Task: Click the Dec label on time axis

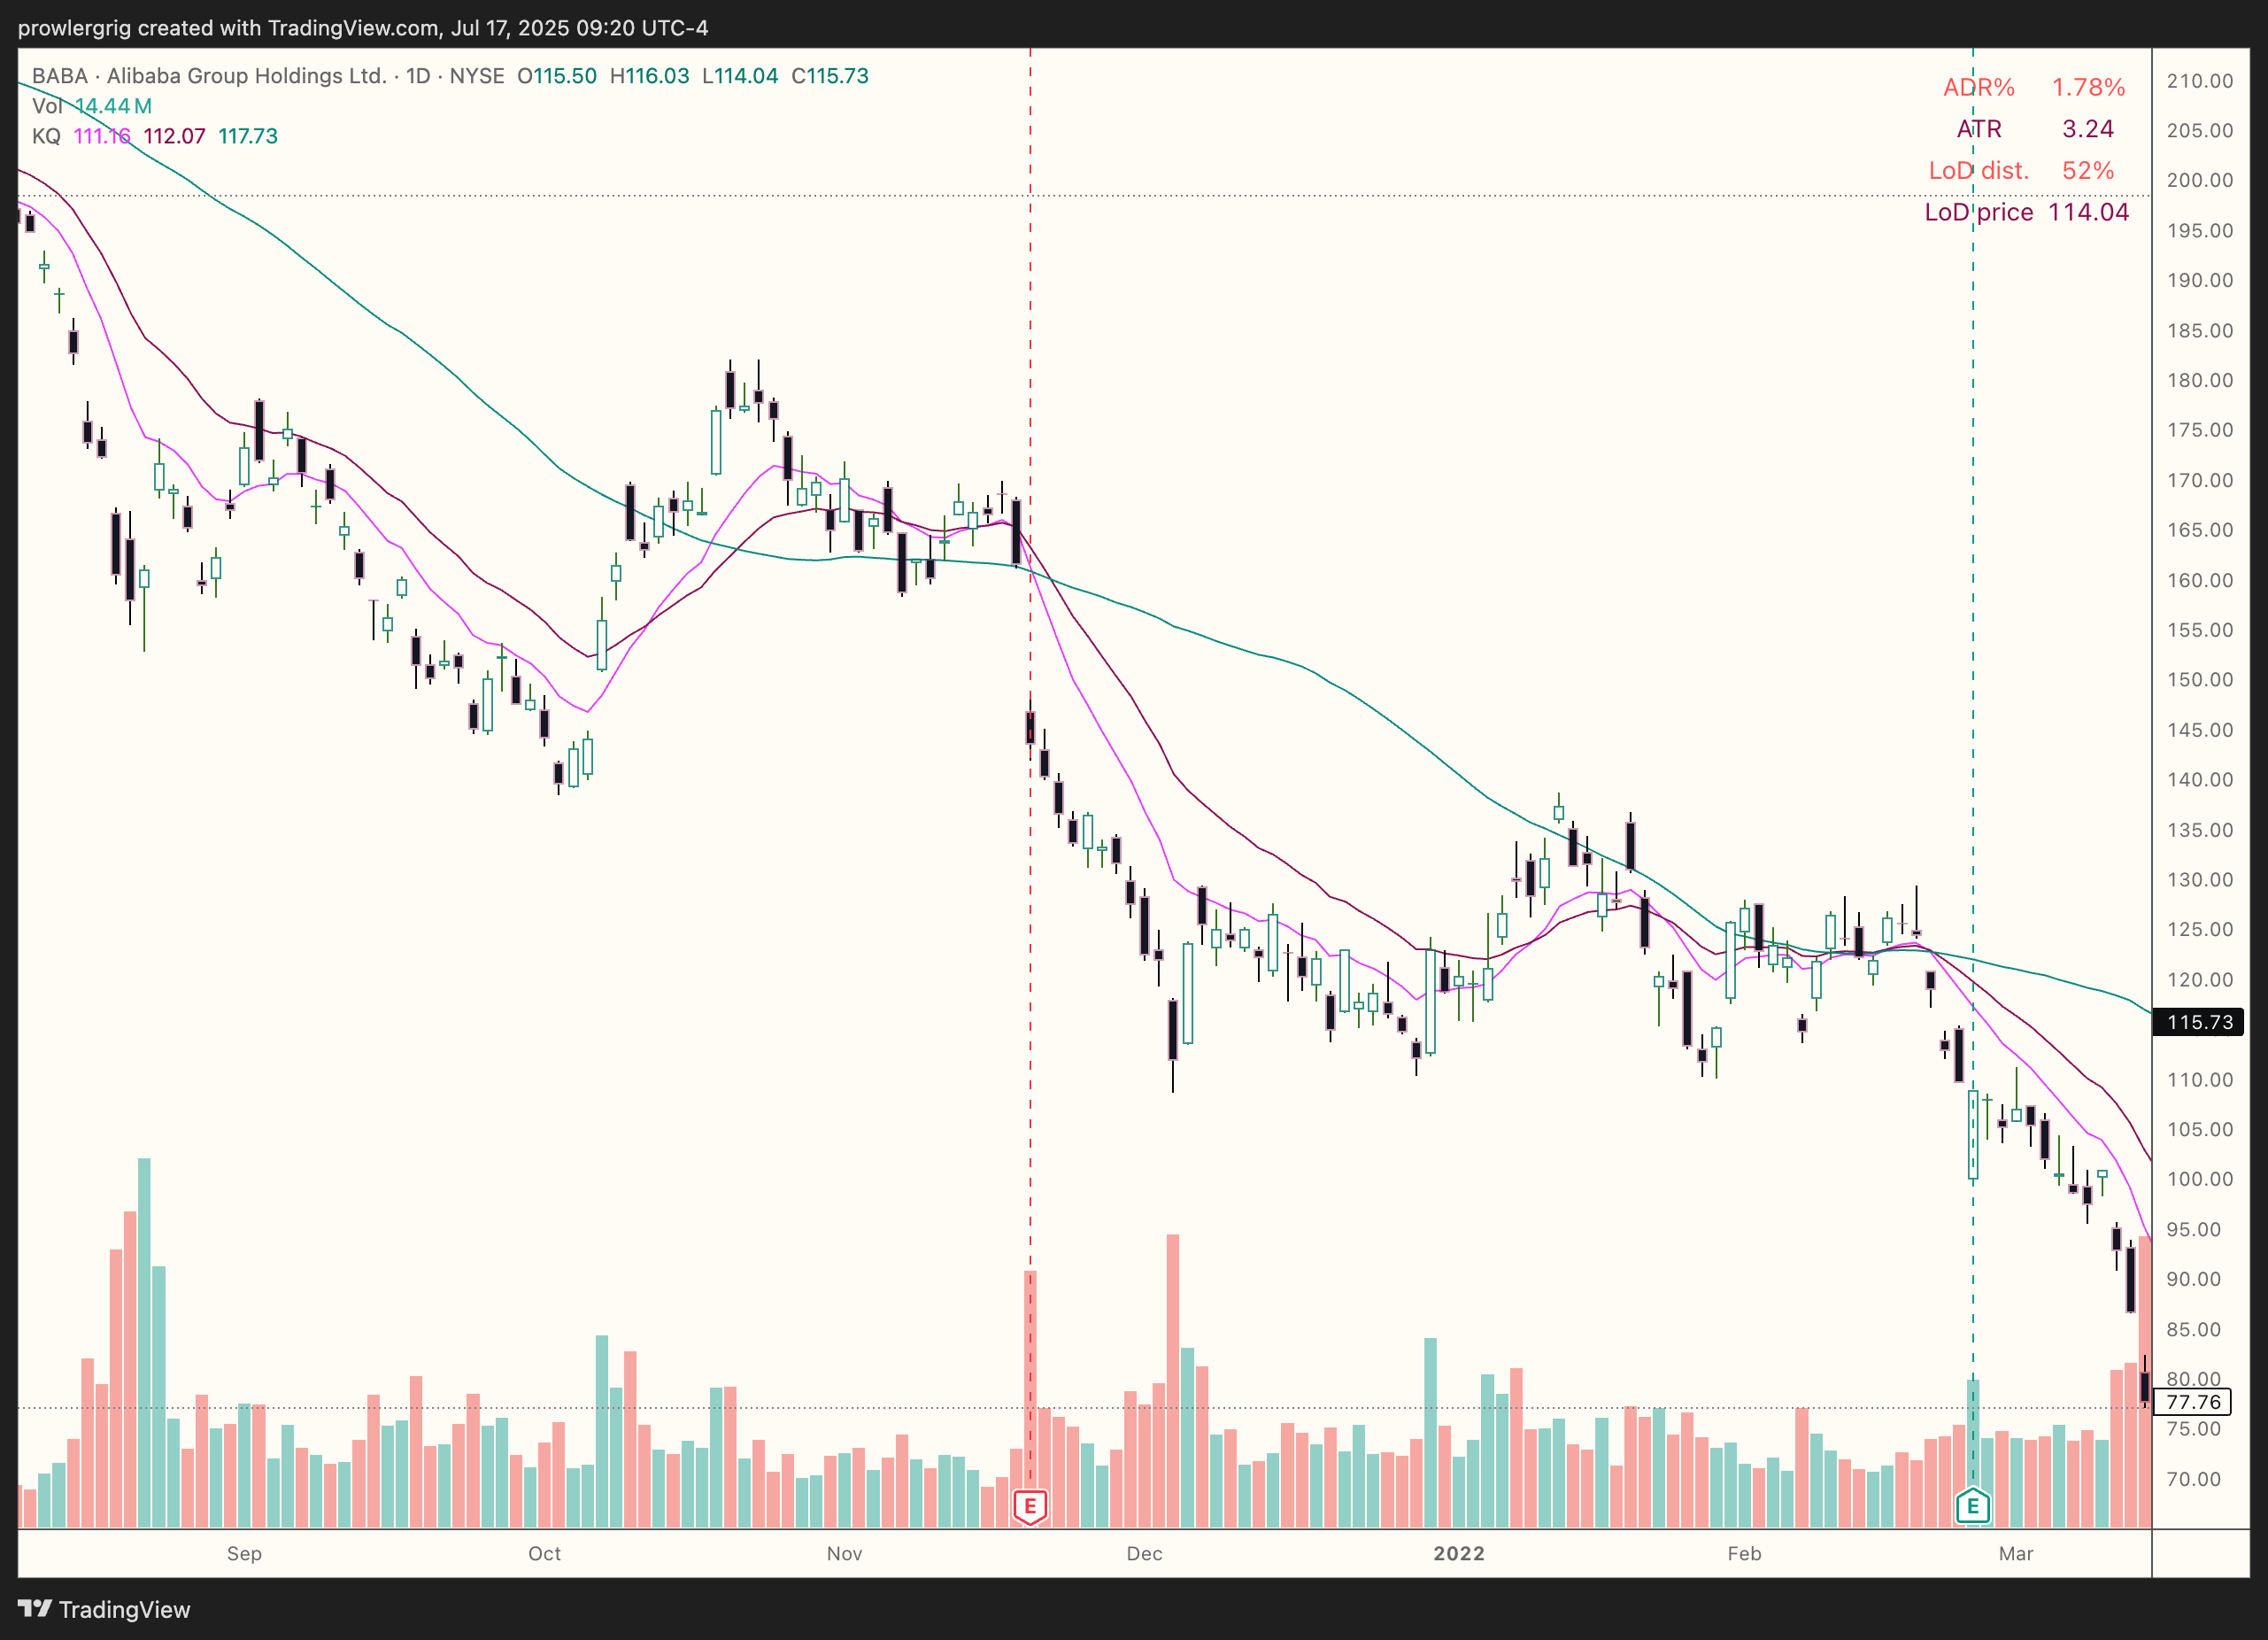Action: coord(1144,1553)
